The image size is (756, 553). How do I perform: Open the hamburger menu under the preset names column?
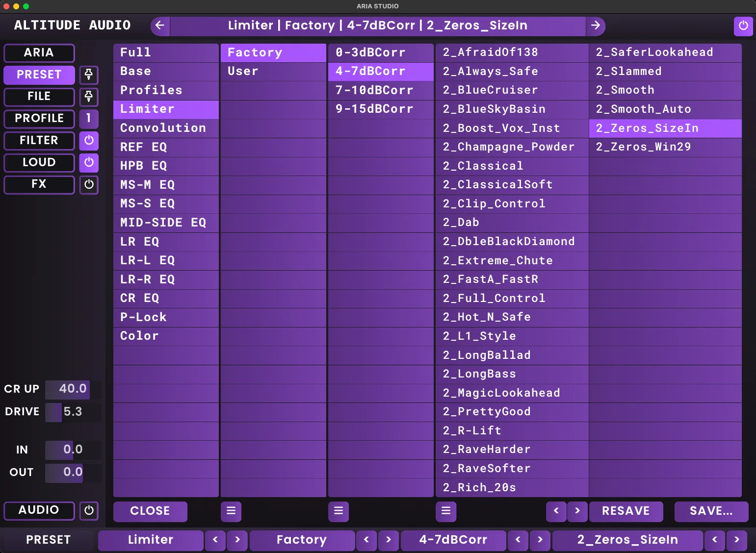coord(445,511)
